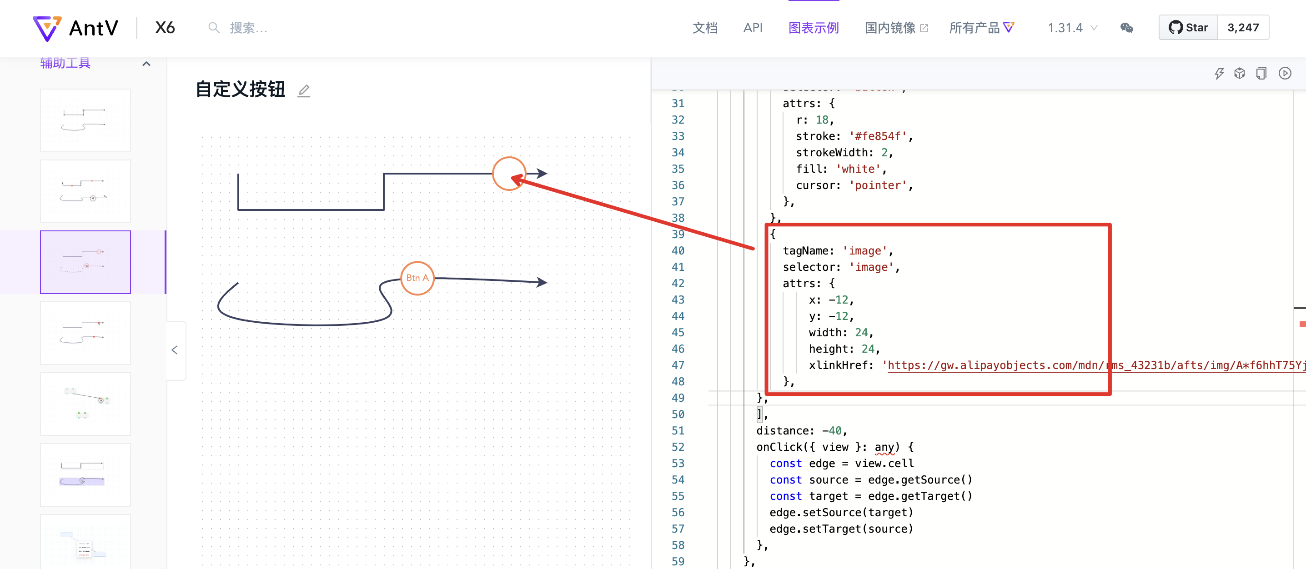Open the API menu item
The height and width of the screenshot is (569, 1306).
click(x=753, y=28)
